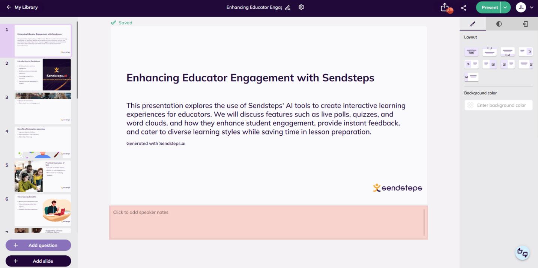538x268 pixels.
Task: Open the share options icon
Action: pos(464,7)
